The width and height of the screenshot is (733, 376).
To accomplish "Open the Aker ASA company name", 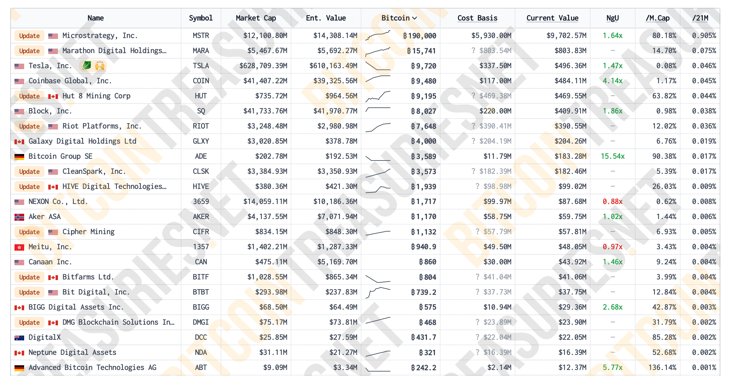I will 45,217.
